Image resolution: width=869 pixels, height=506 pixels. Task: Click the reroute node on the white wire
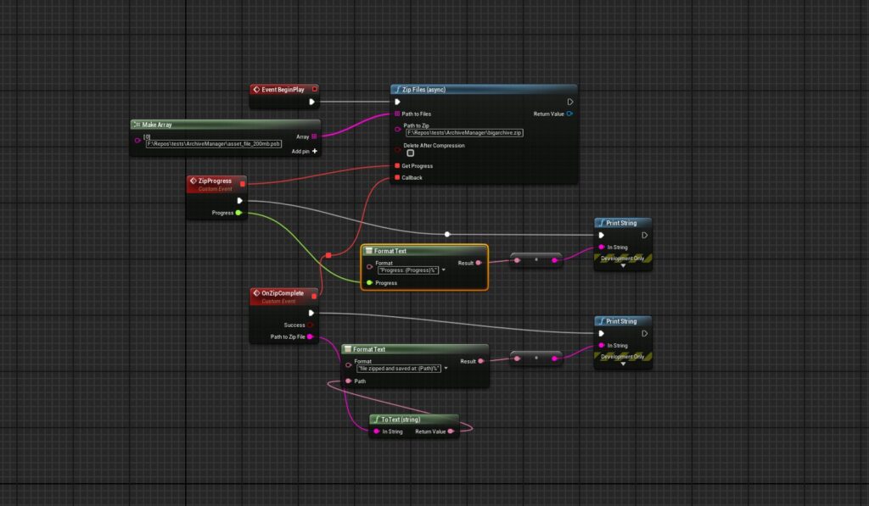(x=447, y=234)
